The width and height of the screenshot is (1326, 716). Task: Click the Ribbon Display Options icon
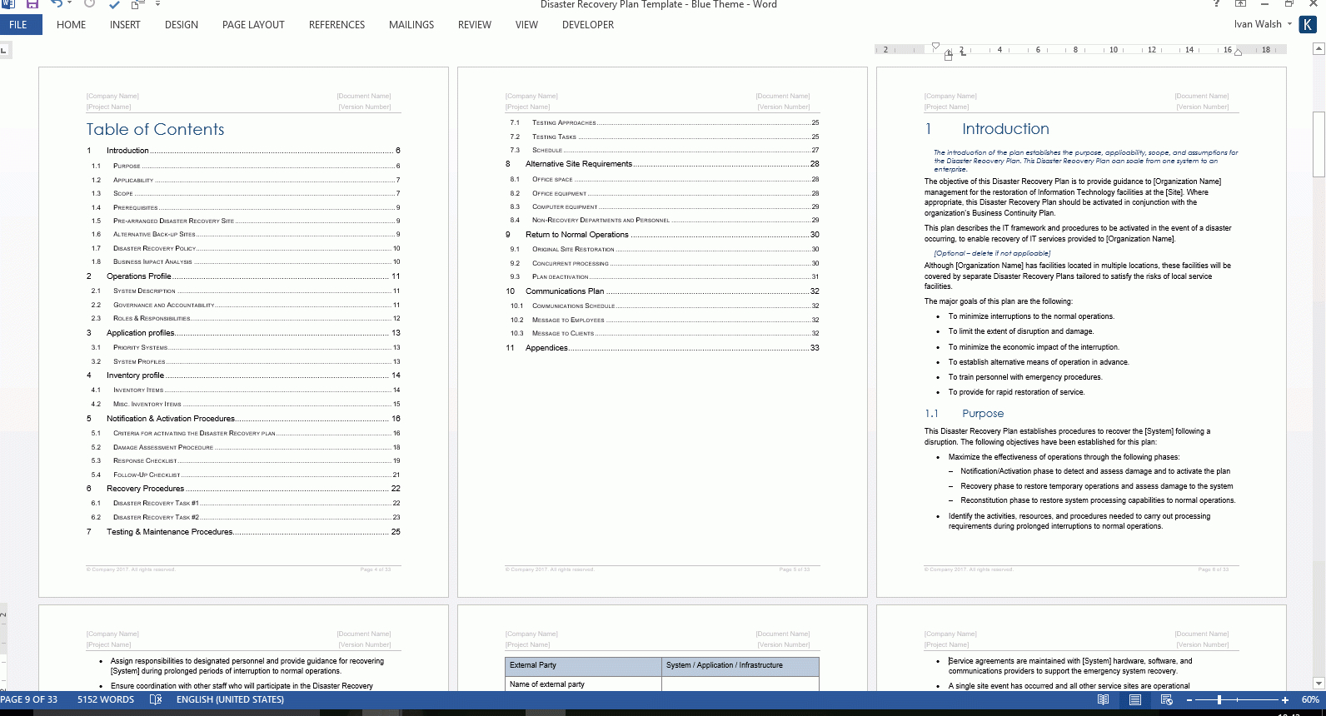tap(1241, 4)
